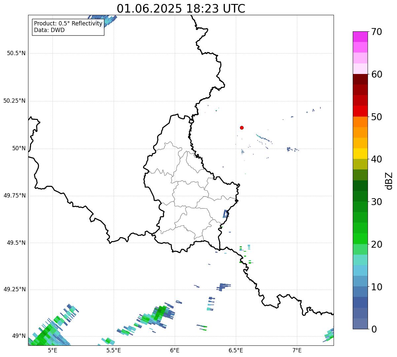
Task: Click the 6°E longitude label
Action: click(175, 350)
